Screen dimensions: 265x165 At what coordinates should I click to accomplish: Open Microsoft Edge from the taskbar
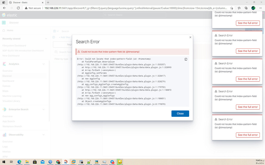coord(19,162)
